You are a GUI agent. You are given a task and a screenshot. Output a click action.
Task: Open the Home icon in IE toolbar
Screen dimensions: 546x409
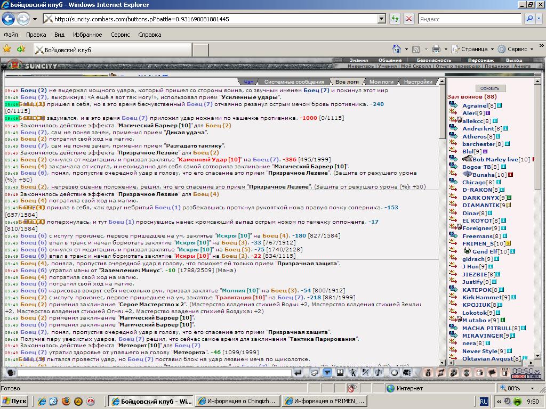tap(397, 49)
